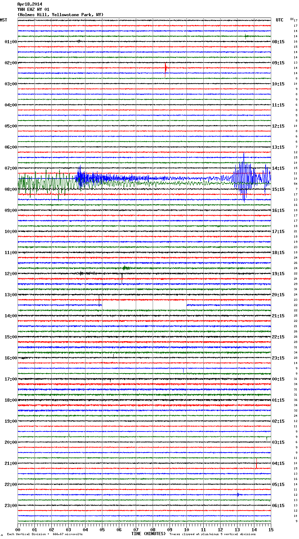Click the 21:00 MST time label
This screenshot has width=299, height=539.
point(11,463)
